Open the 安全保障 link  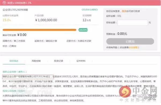[x=133, y=48]
